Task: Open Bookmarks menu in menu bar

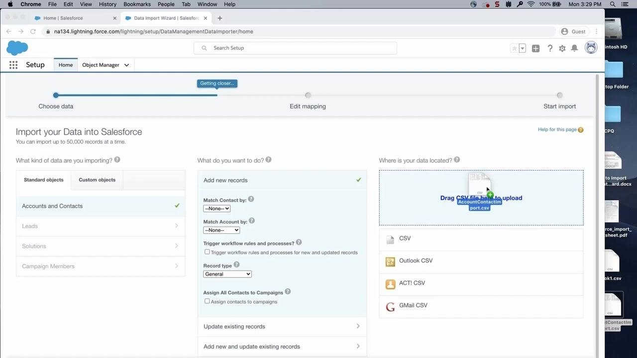Action: (x=137, y=4)
